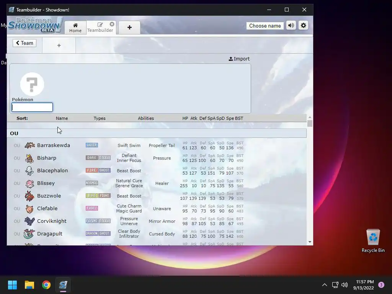
Task: Click Barraskewda's Water type badge
Action: [x=92, y=145]
